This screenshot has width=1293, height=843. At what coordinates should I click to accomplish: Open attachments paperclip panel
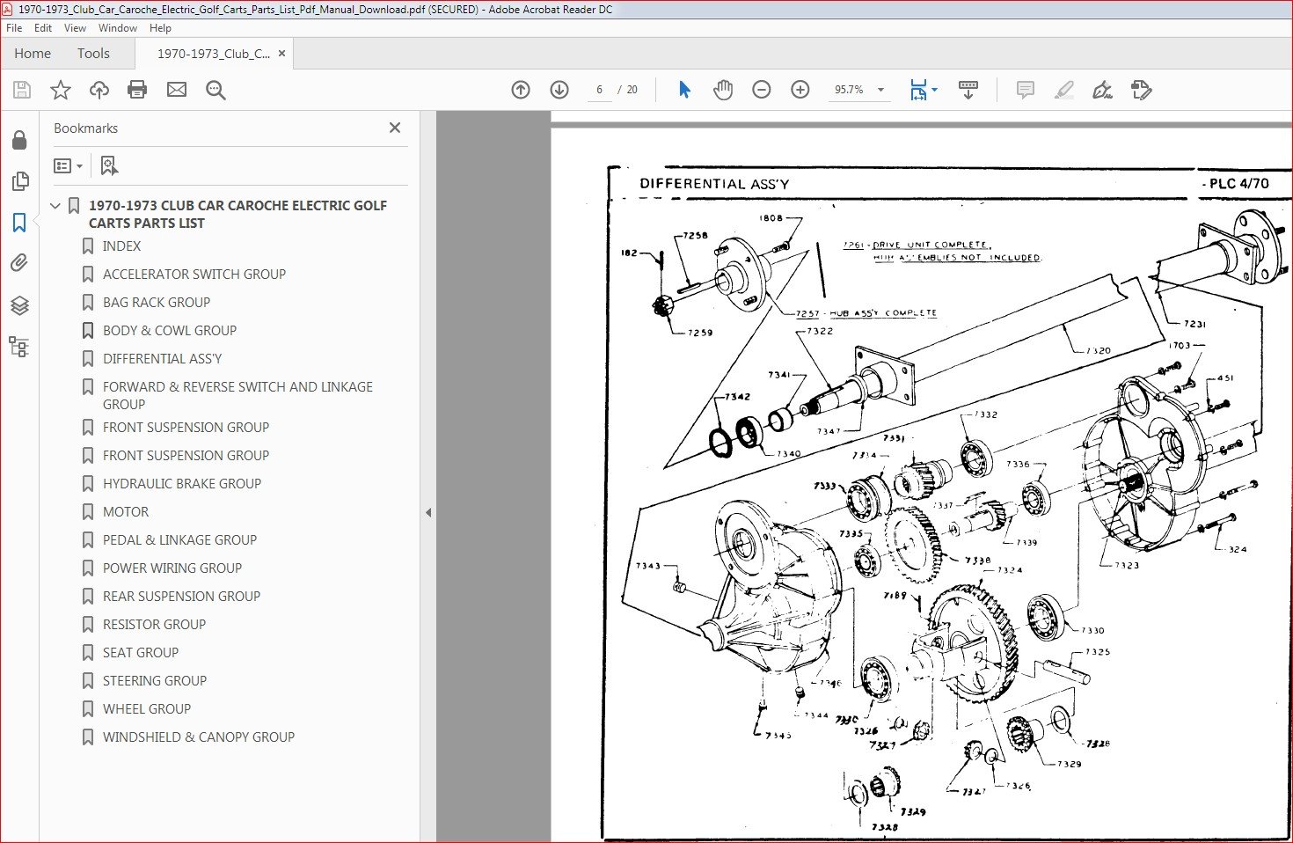tap(19, 263)
